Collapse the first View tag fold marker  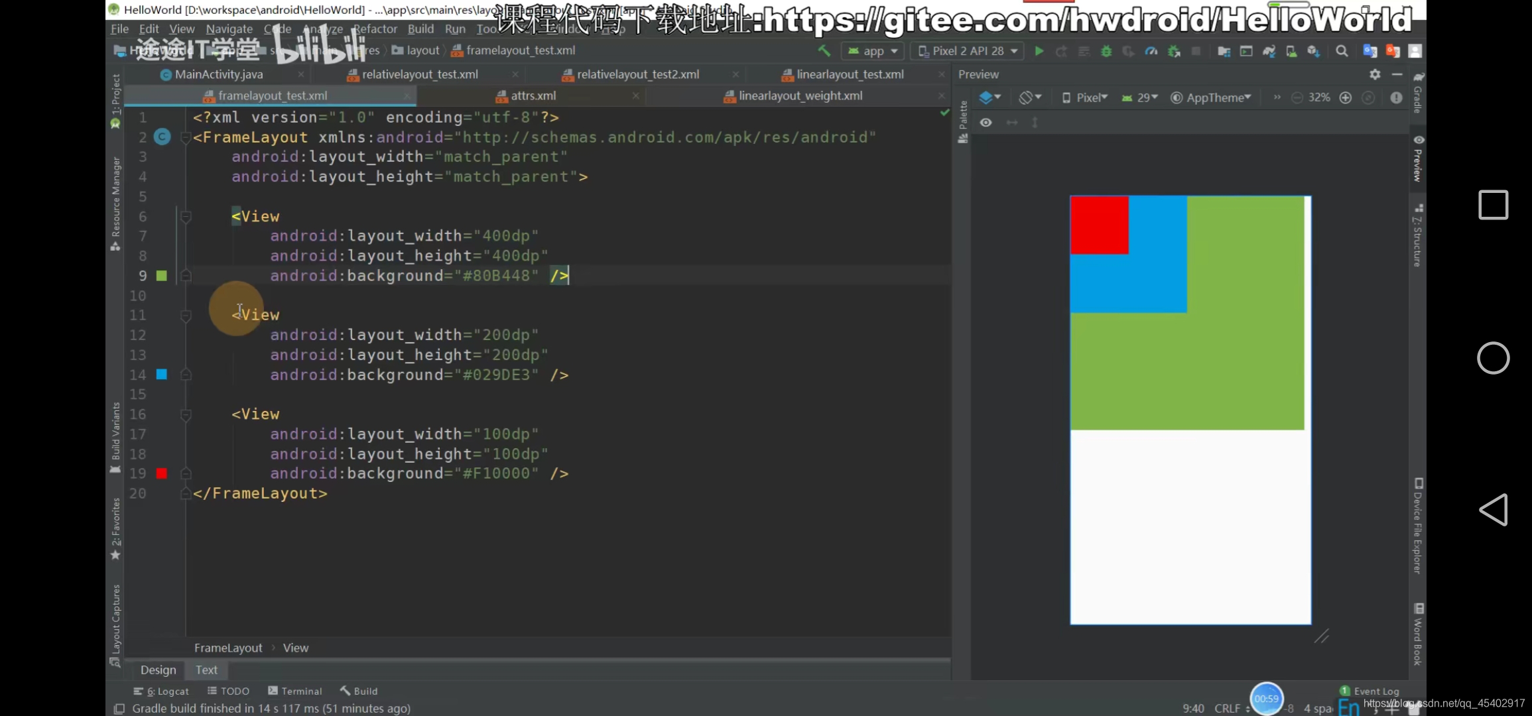pos(186,216)
